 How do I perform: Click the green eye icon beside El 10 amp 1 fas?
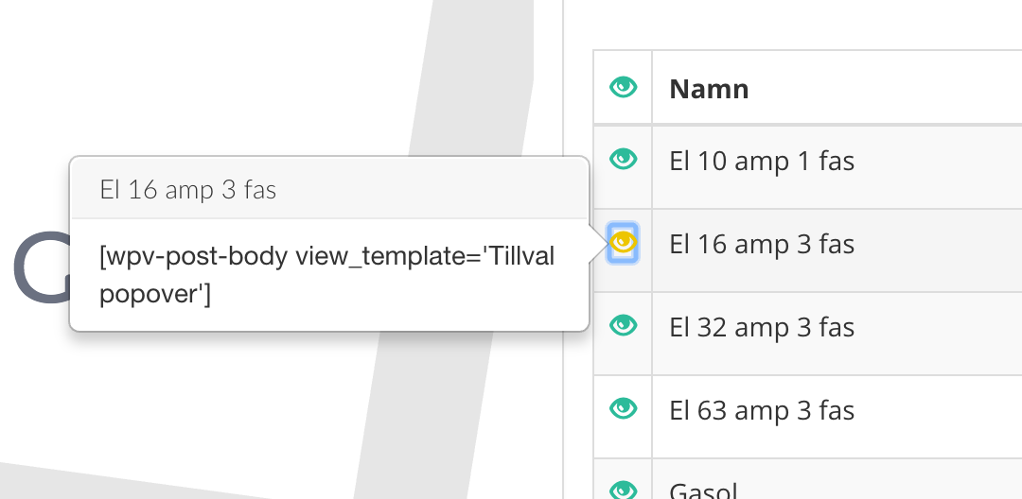click(623, 158)
